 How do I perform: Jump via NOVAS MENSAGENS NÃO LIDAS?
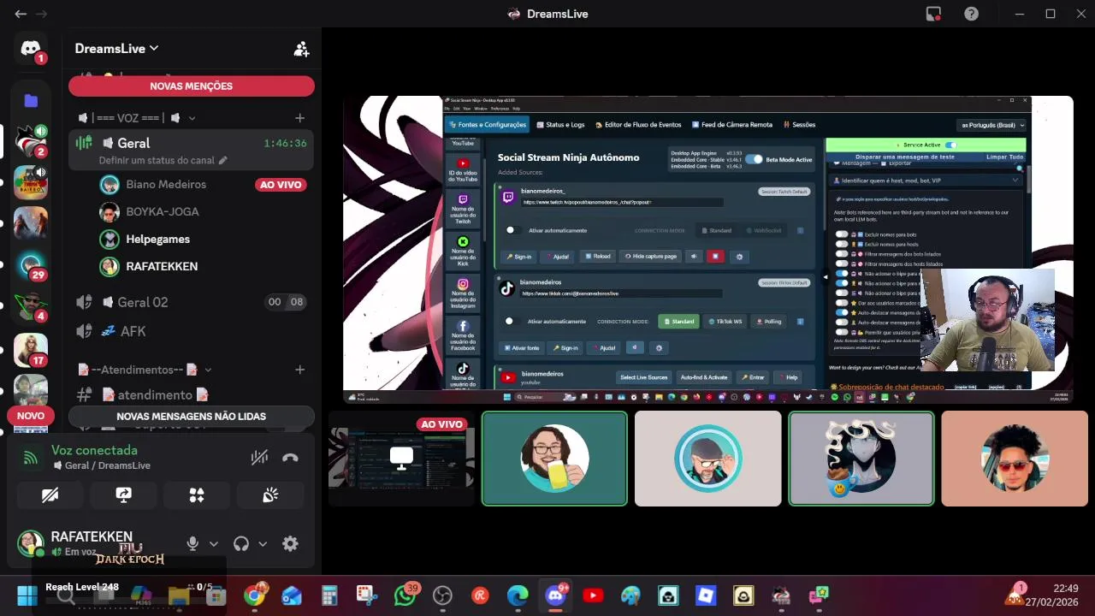(x=192, y=417)
